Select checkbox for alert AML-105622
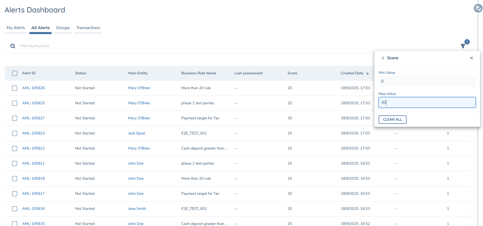Screen dimensions: 483x226 click(15, 148)
